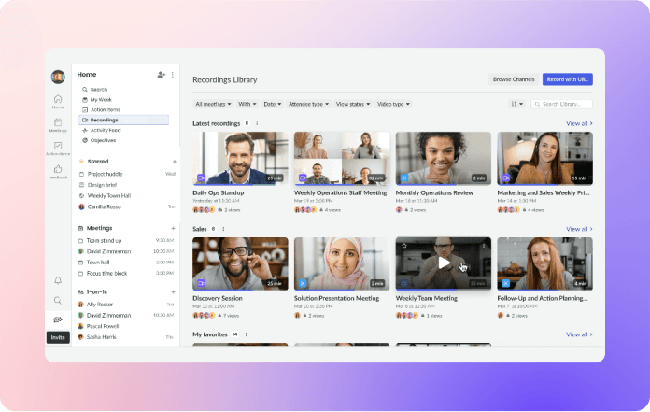Viewport: 650px width, 412px height.
Task: Expand the Attendee type filter
Action: [x=309, y=104]
